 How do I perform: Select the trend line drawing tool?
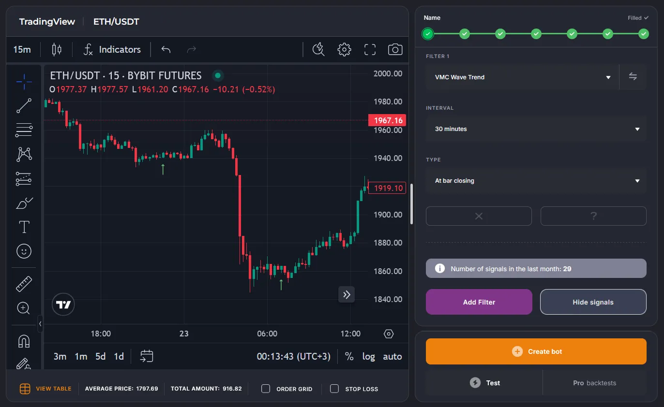tap(24, 106)
